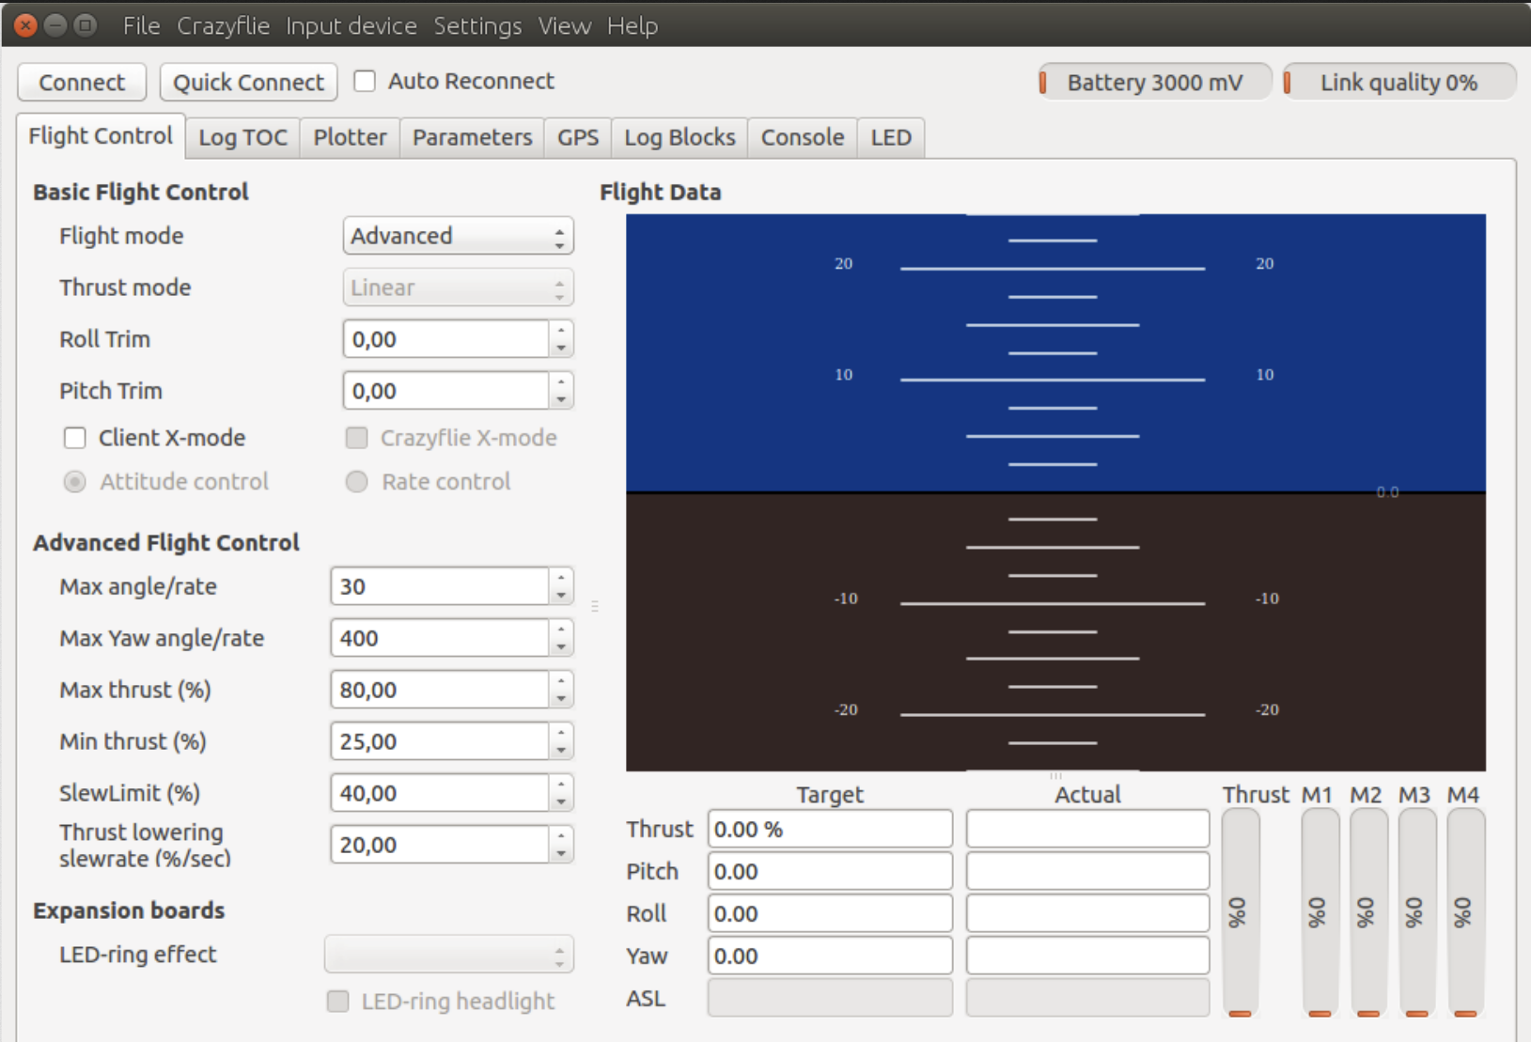Open the Crazyflie menu
The width and height of the screenshot is (1531, 1042).
223,25
